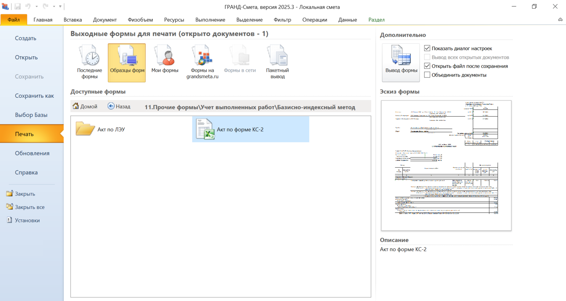Switch to the green Раздел ribbon tab
The image size is (566, 301).
coord(377,20)
